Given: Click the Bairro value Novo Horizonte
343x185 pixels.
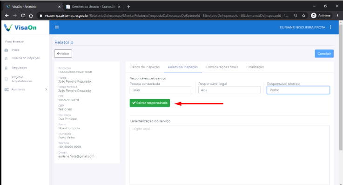Looking at the screenshot, I should click(69, 128).
